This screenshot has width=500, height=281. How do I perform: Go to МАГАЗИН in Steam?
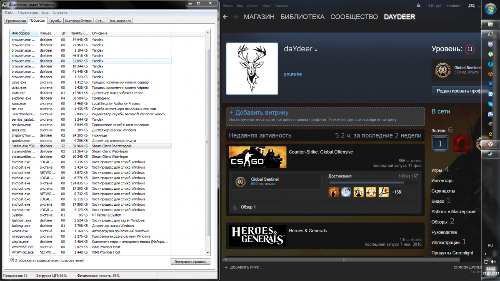click(259, 17)
